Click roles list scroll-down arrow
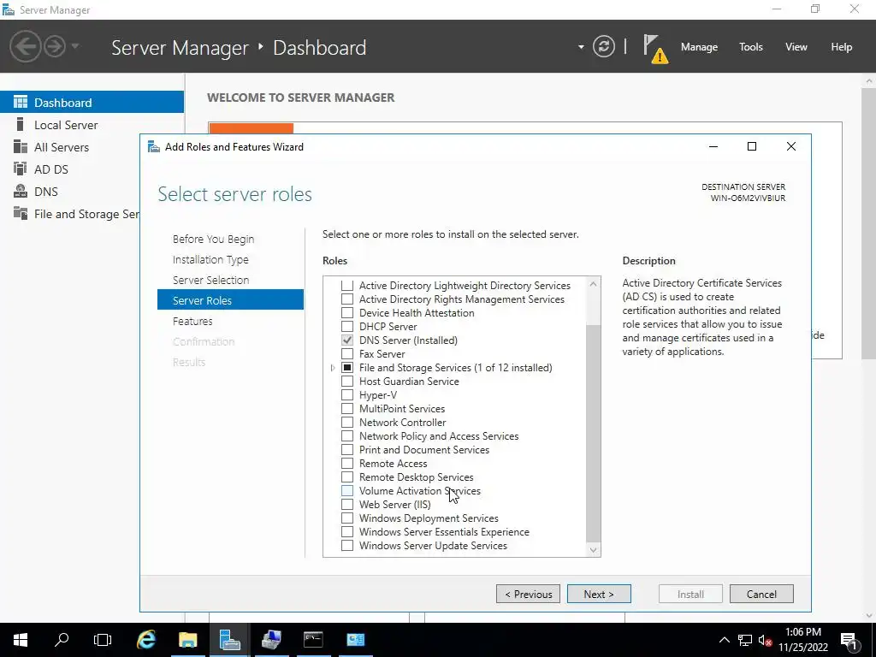The image size is (876, 657). coord(594,550)
